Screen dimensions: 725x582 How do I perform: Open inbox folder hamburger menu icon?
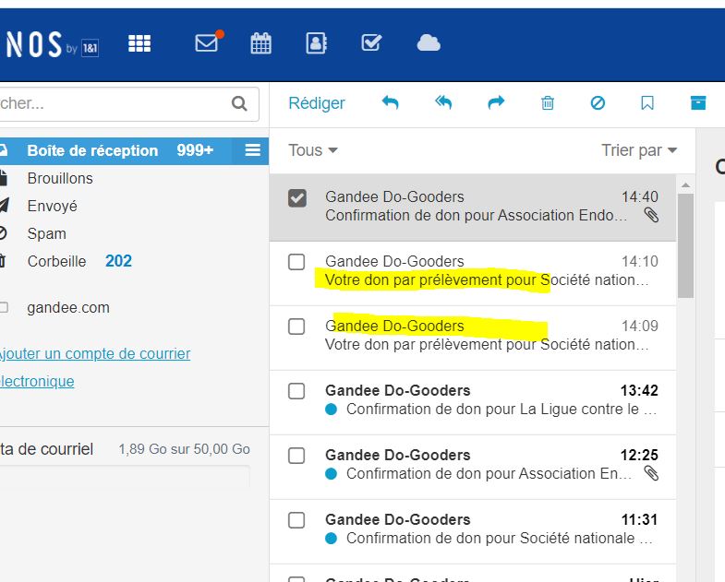(252, 150)
